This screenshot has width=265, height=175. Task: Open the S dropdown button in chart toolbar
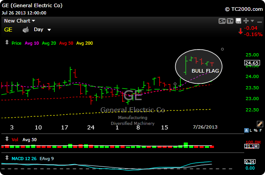[x=222, y=21]
